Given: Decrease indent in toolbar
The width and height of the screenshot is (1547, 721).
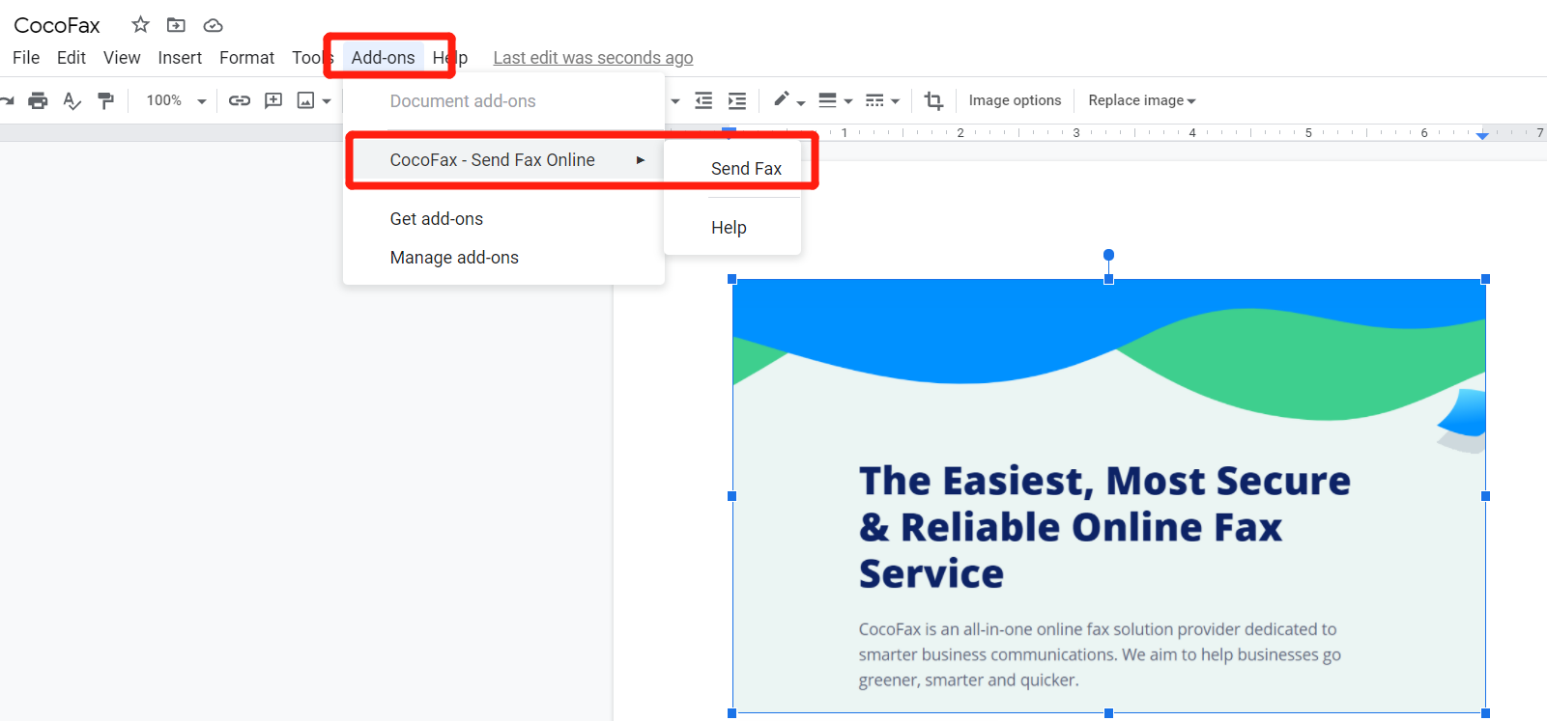Looking at the screenshot, I should [x=703, y=100].
